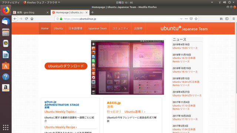Click the Ubuntu desktop screenshot image
This screenshot has width=237, height=133.
(127, 67)
